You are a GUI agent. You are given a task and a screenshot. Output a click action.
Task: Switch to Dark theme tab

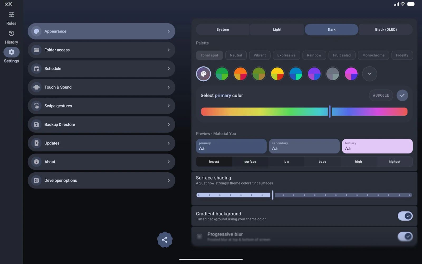point(332,30)
